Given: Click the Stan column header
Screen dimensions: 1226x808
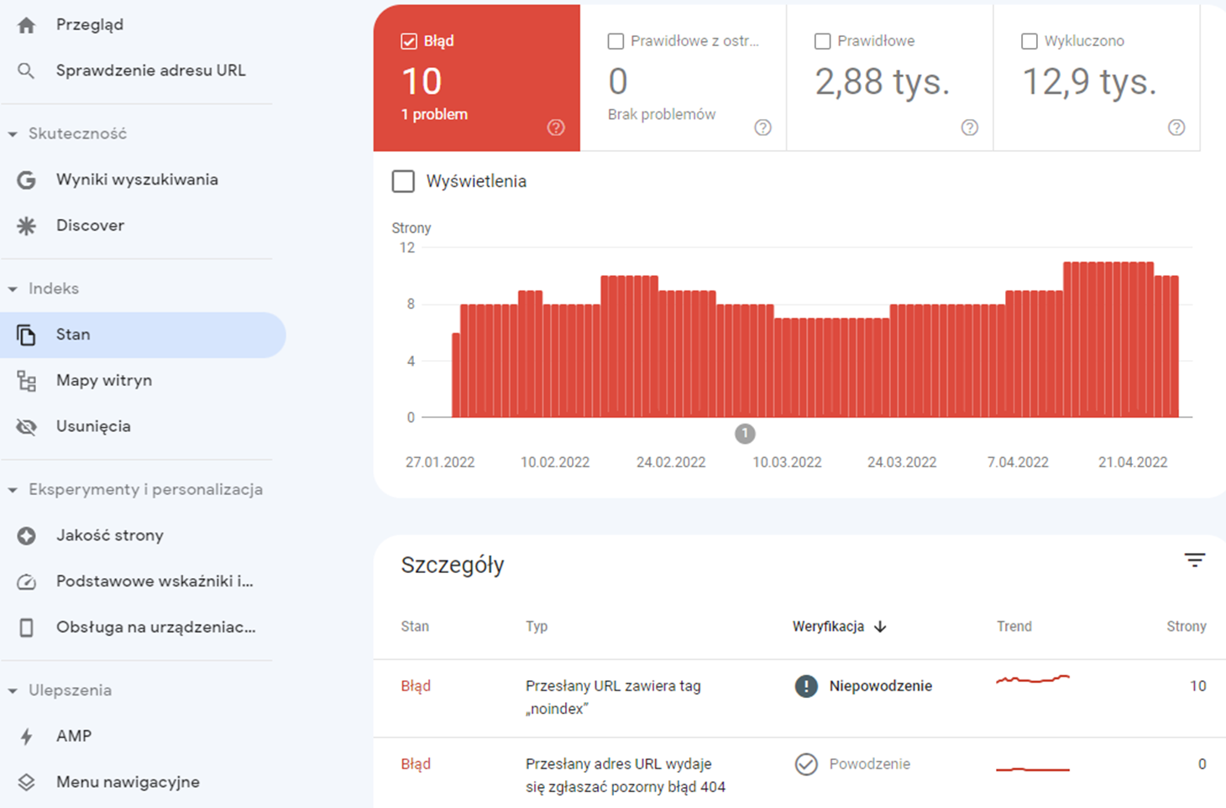Looking at the screenshot, I should point(415,627).
